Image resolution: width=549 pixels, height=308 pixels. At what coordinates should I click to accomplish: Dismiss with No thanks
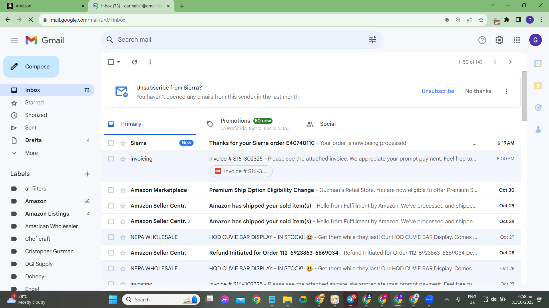(478, 91)
